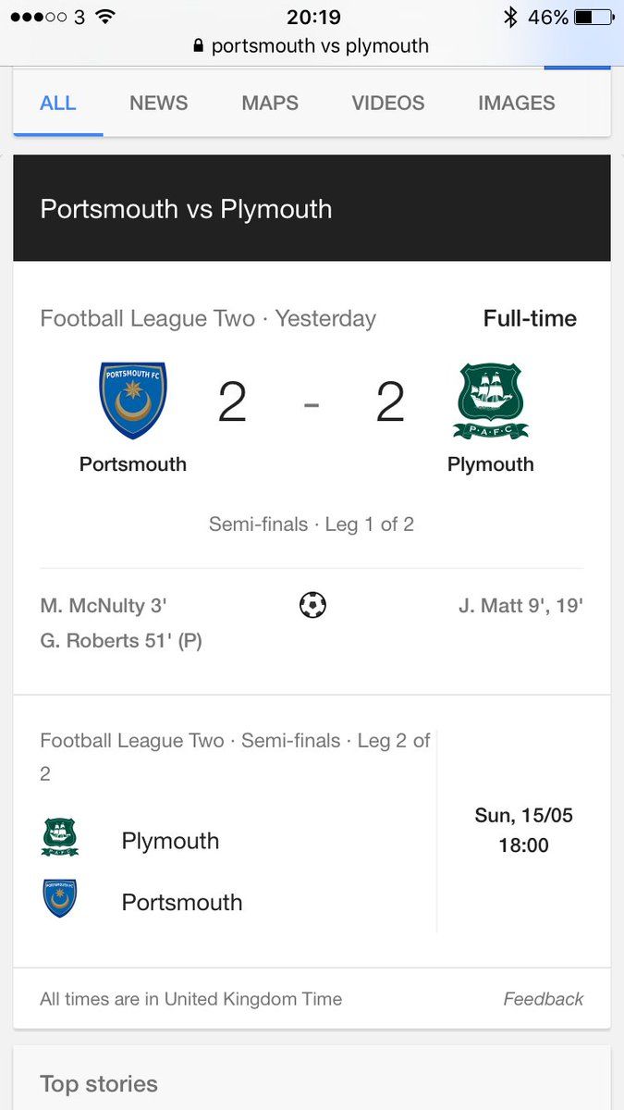Tap the Plymouth team name in Leg 2 fixture
This screenshot has width=624, height=1110.
170,841
